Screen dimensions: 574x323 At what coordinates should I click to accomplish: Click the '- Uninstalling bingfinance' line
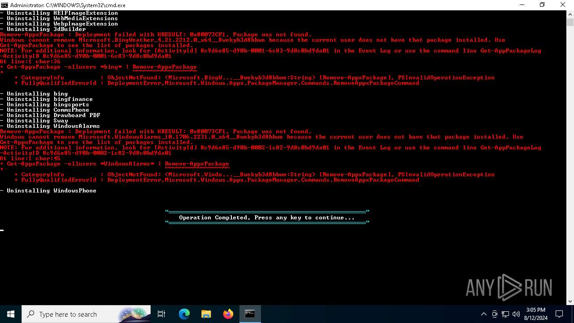[x=46, y=99]
